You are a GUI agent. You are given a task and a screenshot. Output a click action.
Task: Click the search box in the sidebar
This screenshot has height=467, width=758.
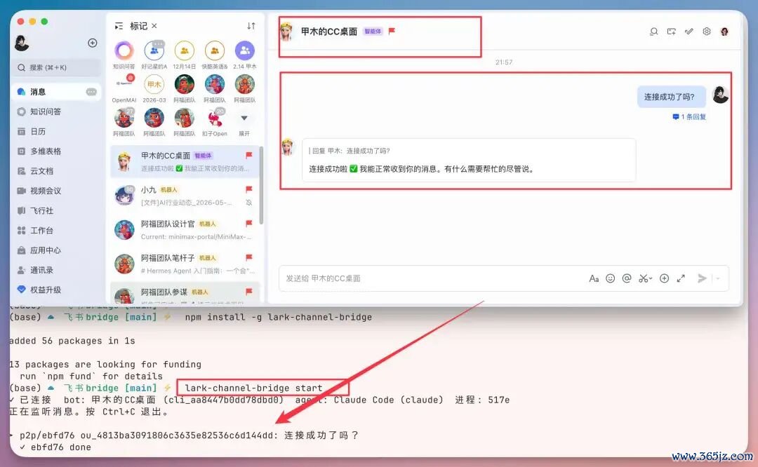56,67
